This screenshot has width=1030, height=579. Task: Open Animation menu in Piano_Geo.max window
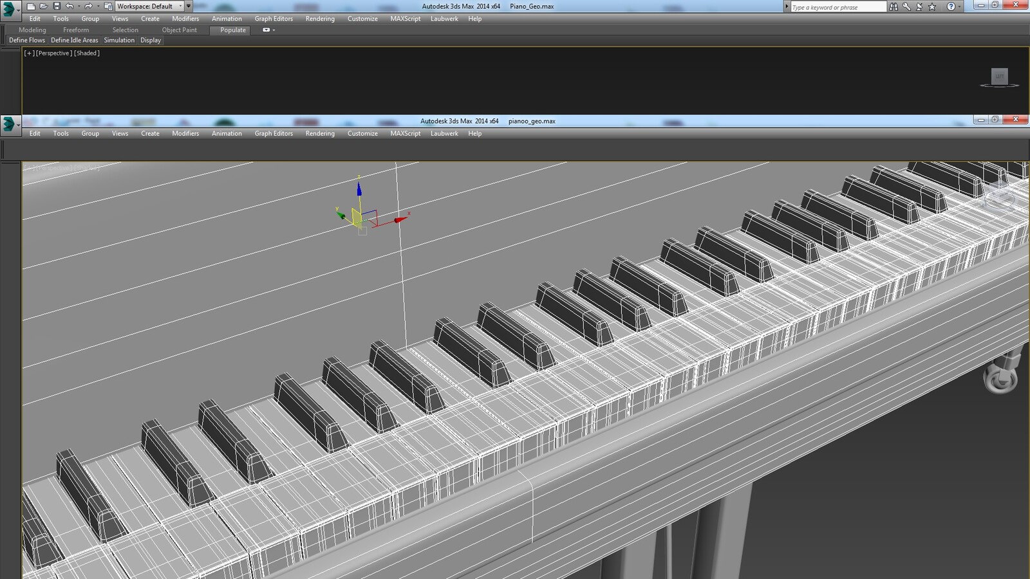227,19
